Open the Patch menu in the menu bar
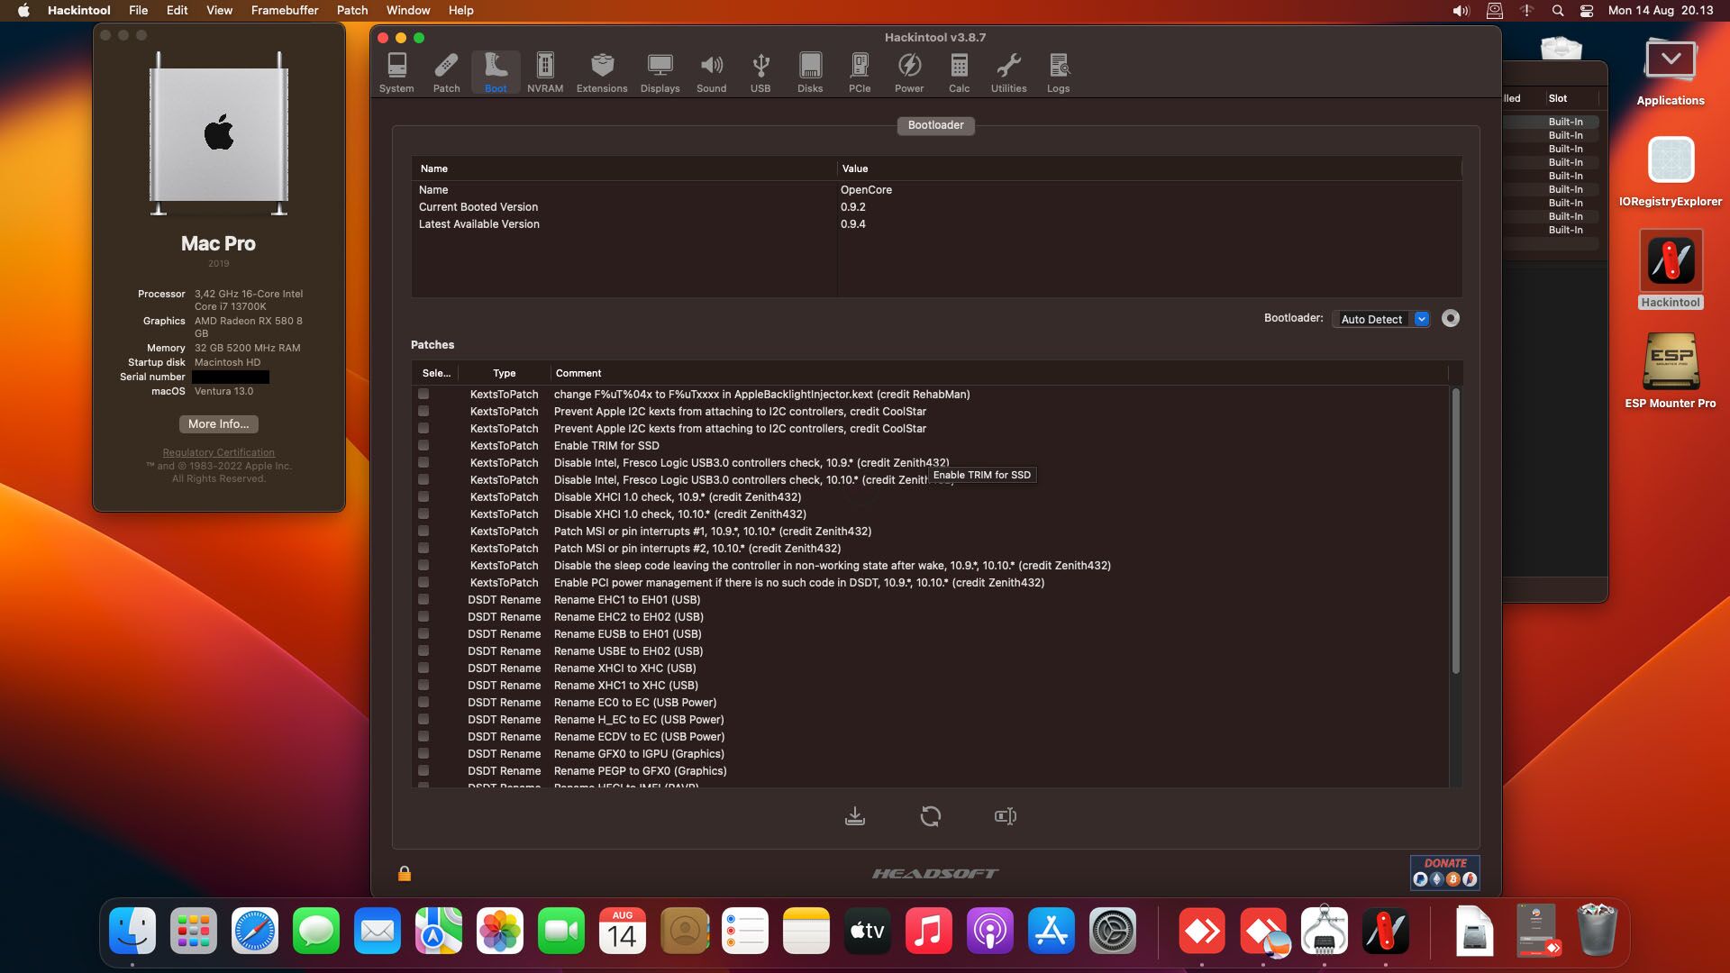1730x973 pixels. 352,10
